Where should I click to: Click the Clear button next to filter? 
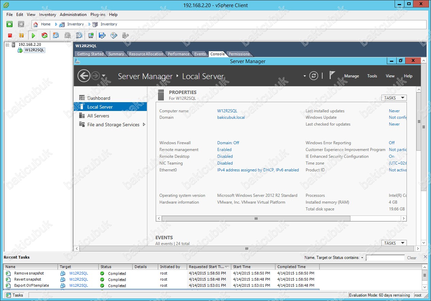click(x=412, y=258)
